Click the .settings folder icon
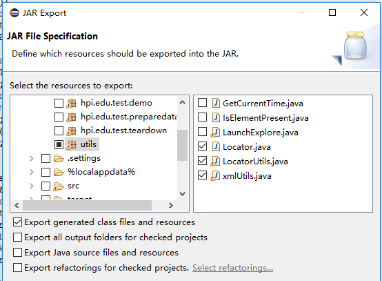 coord(59,158)
